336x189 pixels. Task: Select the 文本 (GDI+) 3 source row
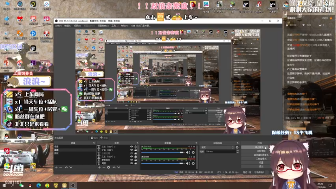(117, 147)
